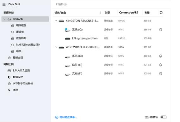Click the 清理 sparkle icon
180x122 pixels.
[x=9, y=90]
